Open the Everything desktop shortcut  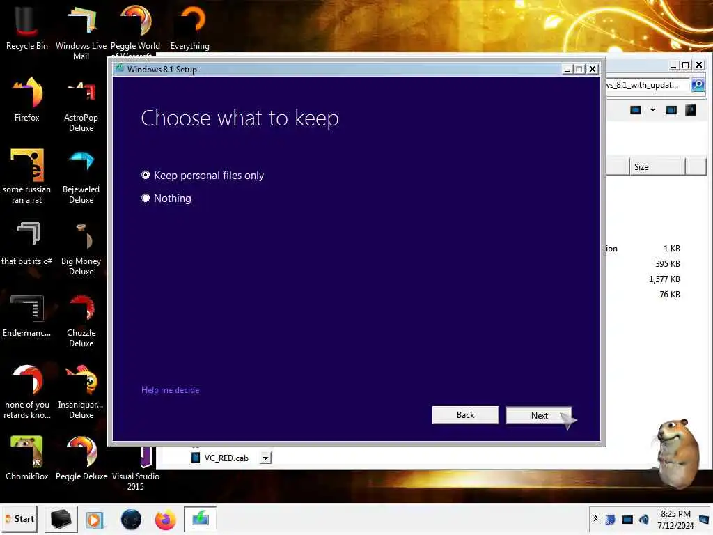pos(190,28)
